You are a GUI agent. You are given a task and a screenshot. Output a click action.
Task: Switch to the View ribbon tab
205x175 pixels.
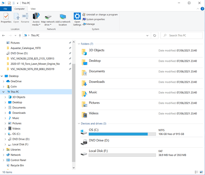[x=33, y=9]
